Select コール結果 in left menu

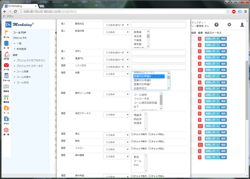click(x=26, y=71)
